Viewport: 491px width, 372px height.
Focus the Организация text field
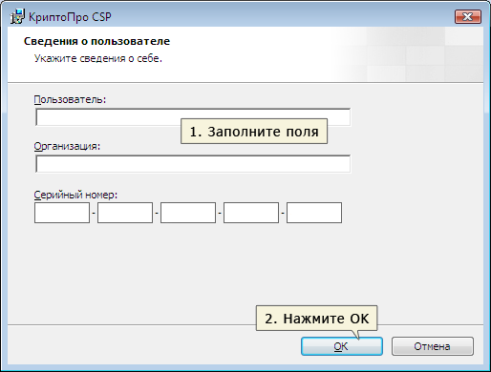click(x=193, y=164)
